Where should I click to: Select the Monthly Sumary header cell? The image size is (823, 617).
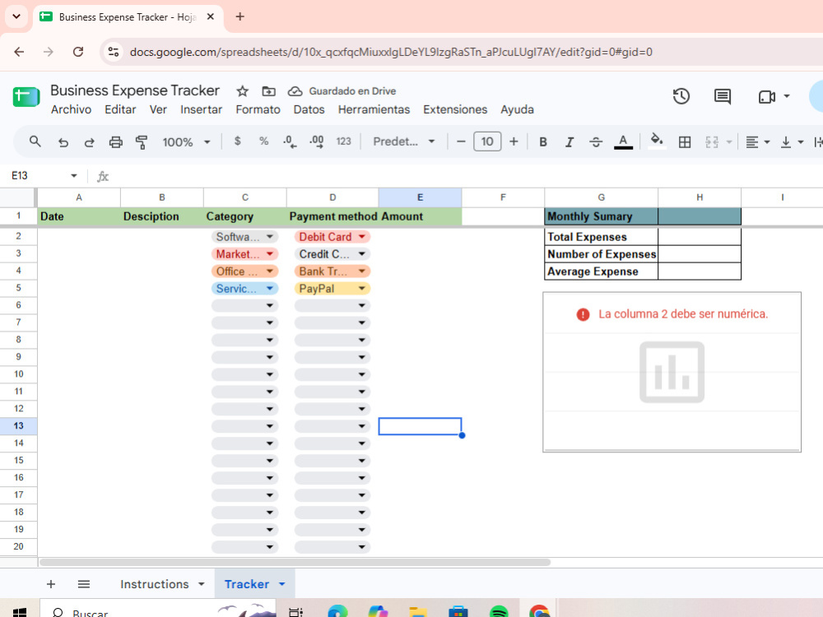point(601,216)
